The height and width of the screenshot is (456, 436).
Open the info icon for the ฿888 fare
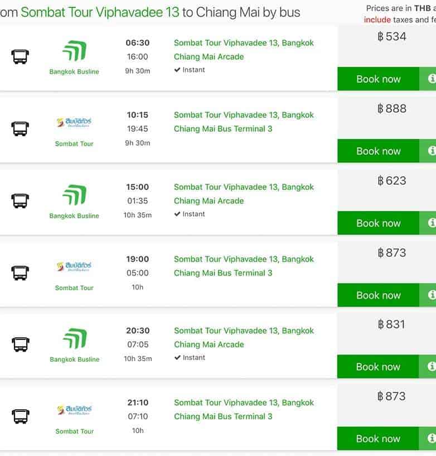click(430, 151)
